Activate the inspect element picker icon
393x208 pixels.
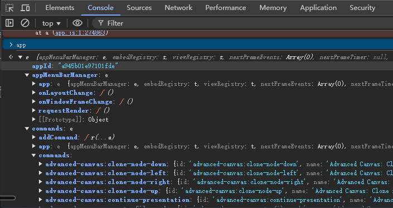(x=9, y=8)
